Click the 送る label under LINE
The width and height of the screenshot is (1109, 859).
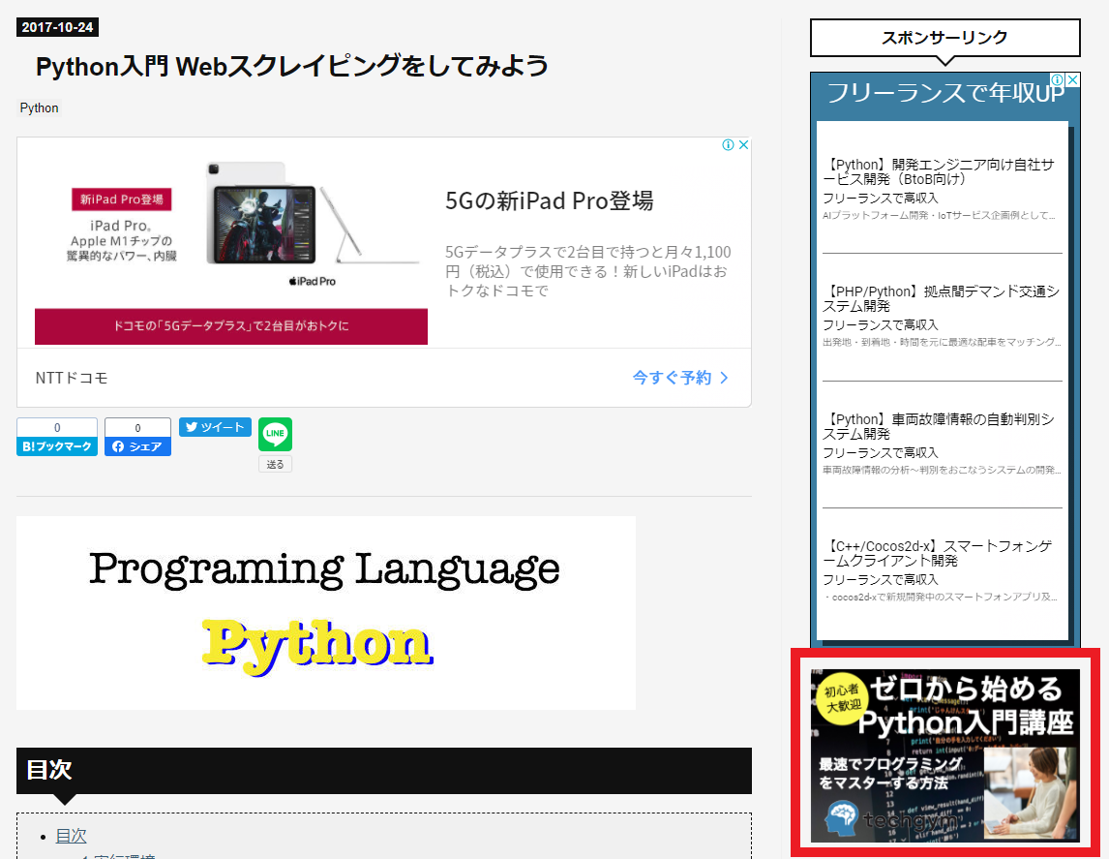(275, 464)
